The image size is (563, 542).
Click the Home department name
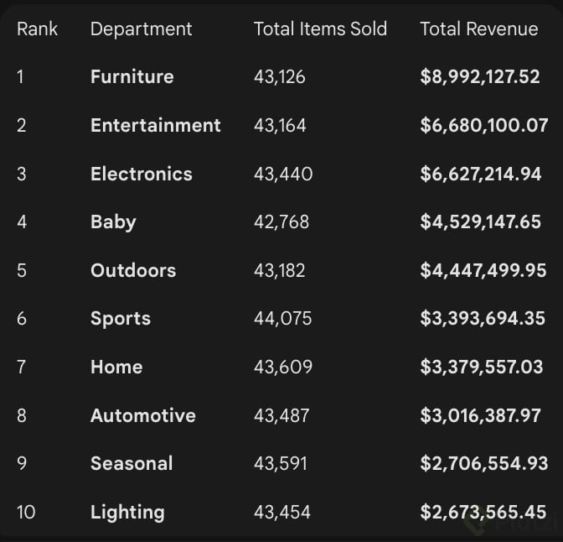[116, 367]
